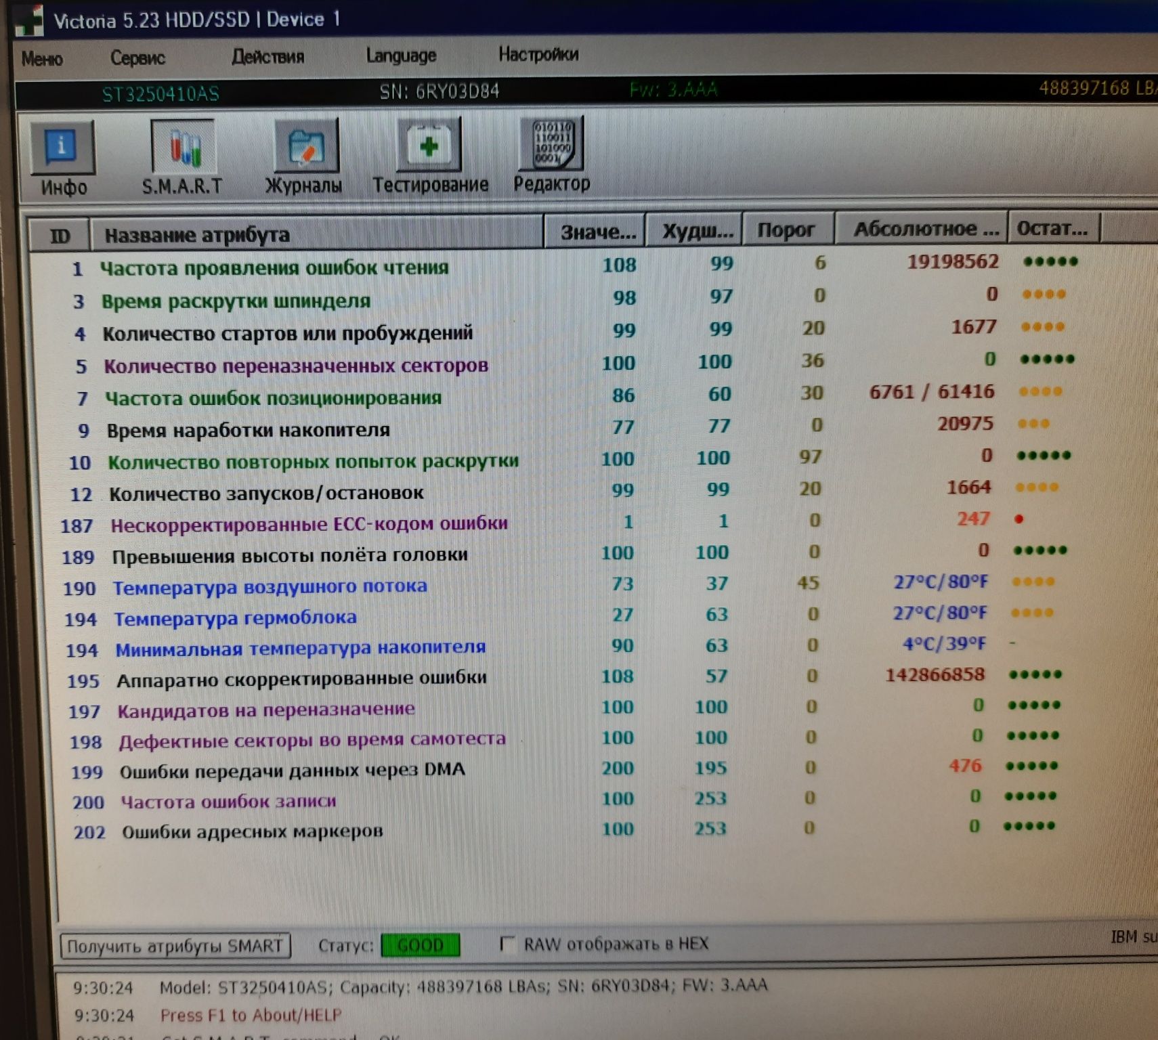Open the Действия menu
This screenshot has height=1040, width=1158.
[267, 56]
